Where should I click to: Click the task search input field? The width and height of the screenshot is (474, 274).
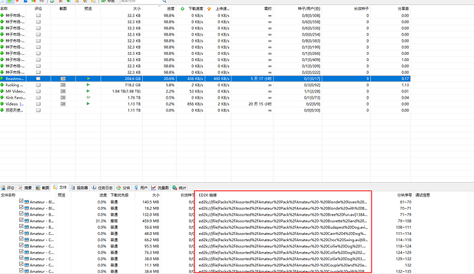[x=141, y=1]
